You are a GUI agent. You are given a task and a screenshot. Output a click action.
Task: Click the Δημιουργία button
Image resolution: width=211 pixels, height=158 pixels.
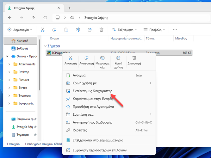(20, 30)
